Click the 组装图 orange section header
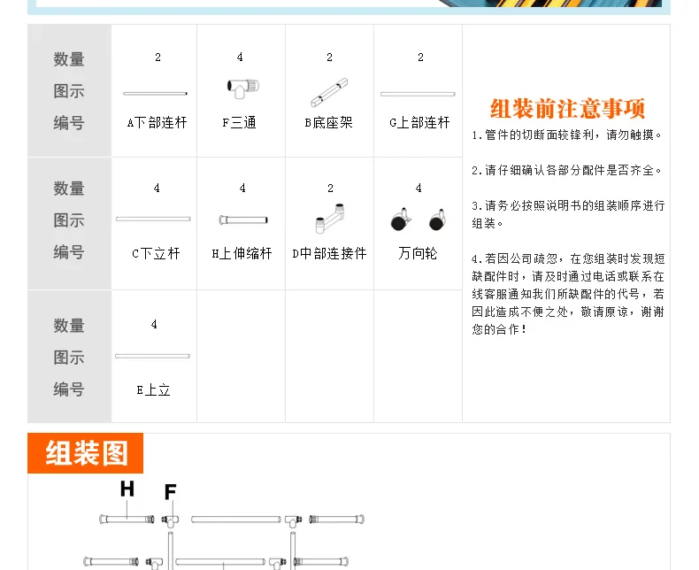Image resolution: width=699 pixels, height=570 pixels. [87, 453]
